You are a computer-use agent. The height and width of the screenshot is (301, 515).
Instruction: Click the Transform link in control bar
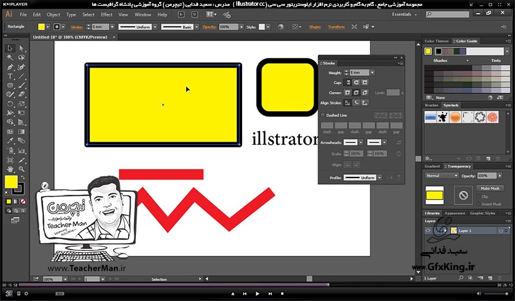(336, 27)
